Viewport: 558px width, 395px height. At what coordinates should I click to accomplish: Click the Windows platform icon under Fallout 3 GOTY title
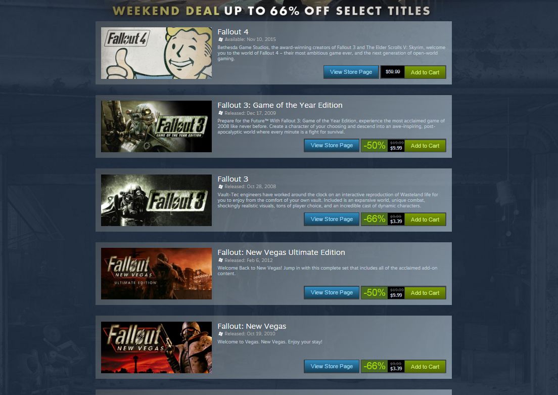click(x=221, y=113)
